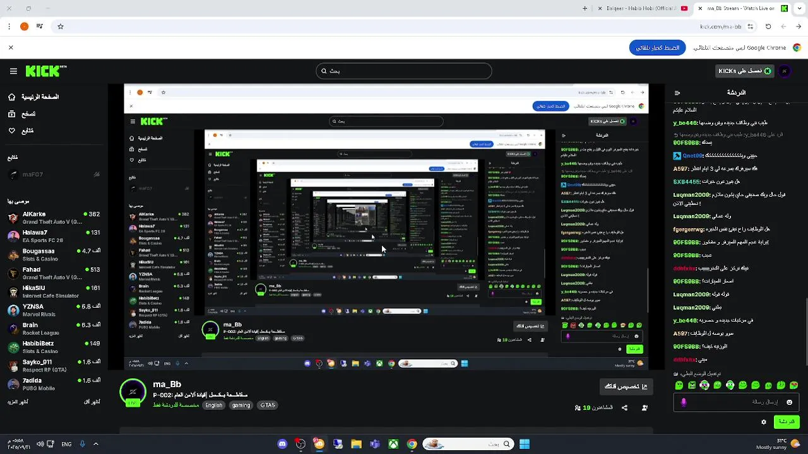
Task: Collapse the chat panel (الدردشة)
Action: [677, 93]
